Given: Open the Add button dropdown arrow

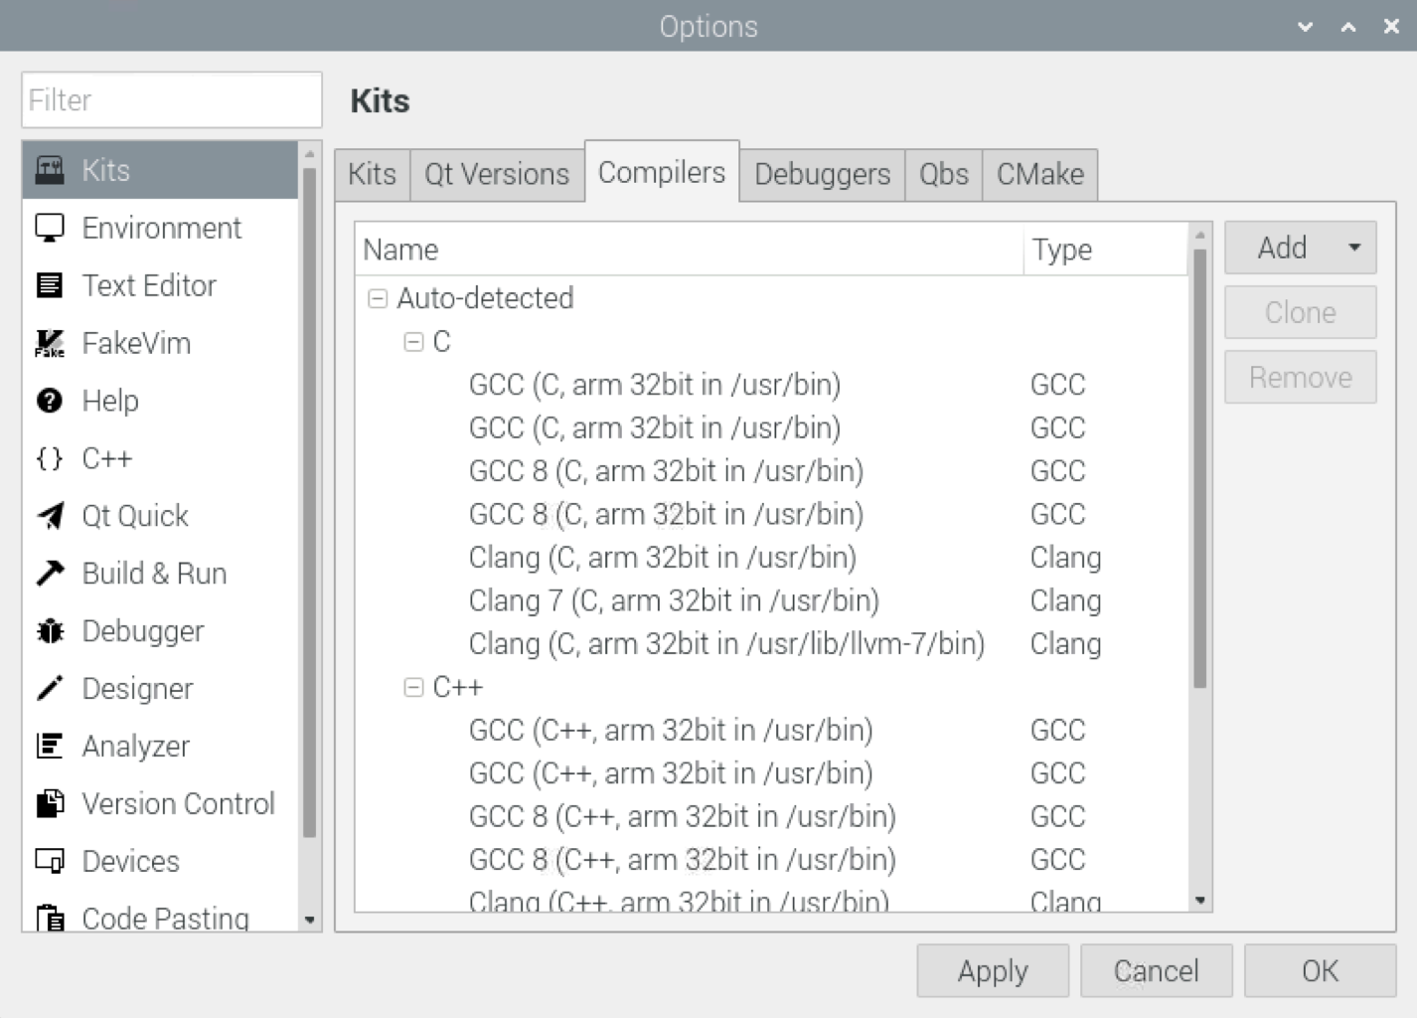Looking at the screenshot, I should [1352, 248].
